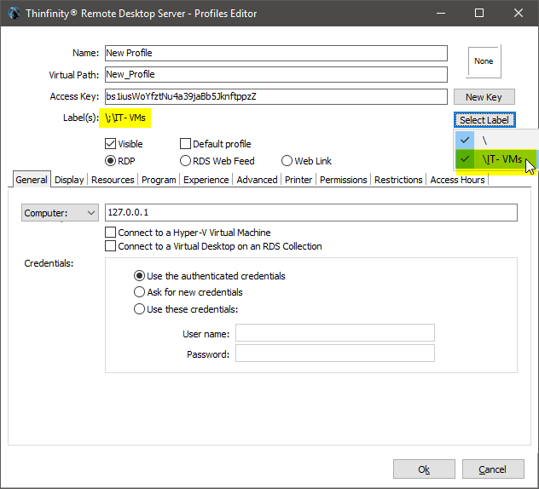Confirm with the Ok button

424,469
